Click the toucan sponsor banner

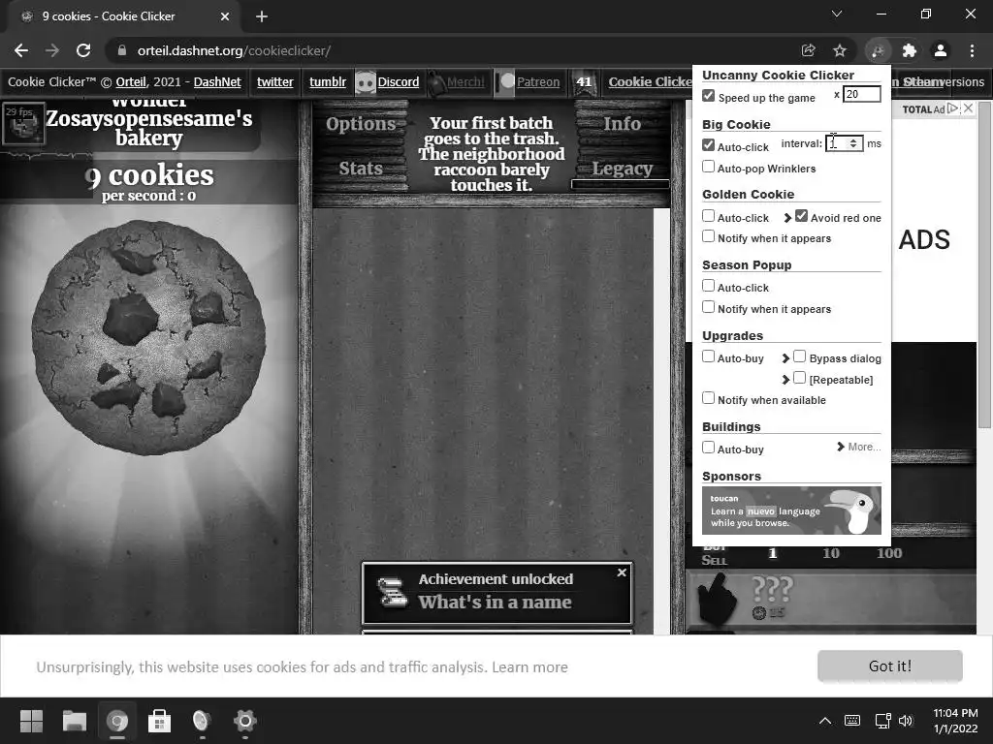pyautogui.click(x=791, y=511)
